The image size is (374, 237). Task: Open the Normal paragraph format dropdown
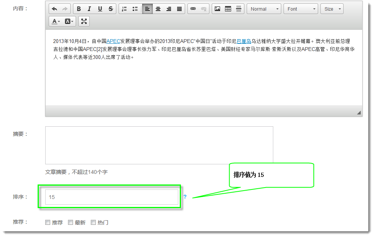pyautogui.click(x=264, y=9)
